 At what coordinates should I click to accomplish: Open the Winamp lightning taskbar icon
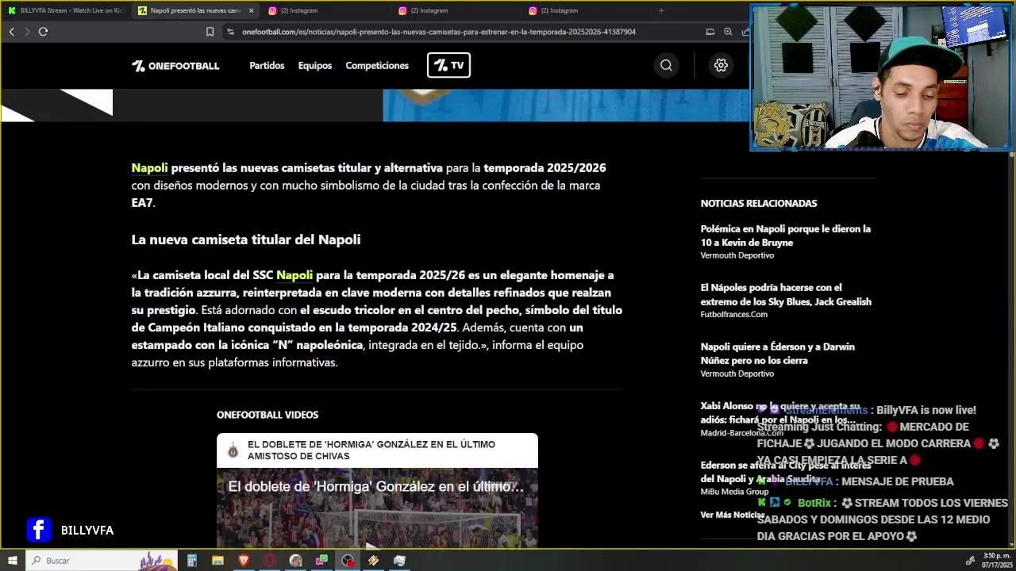373,561
